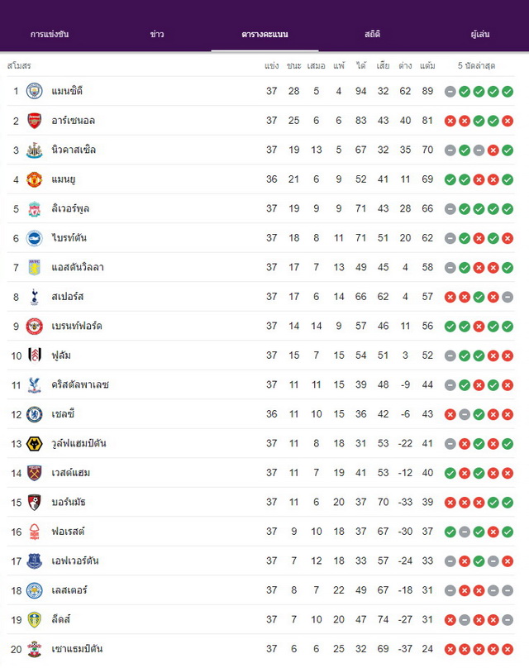Click the Brentford club crest
The height and width of the screenshot is (668, 529).
(x=34, y=327)
